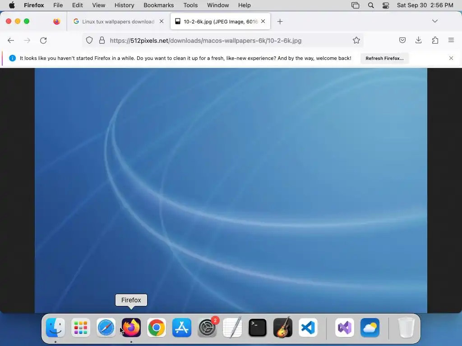Dismiss the welcome back notification bar
This screenshot has height=346, width=462.
[451, 58]
